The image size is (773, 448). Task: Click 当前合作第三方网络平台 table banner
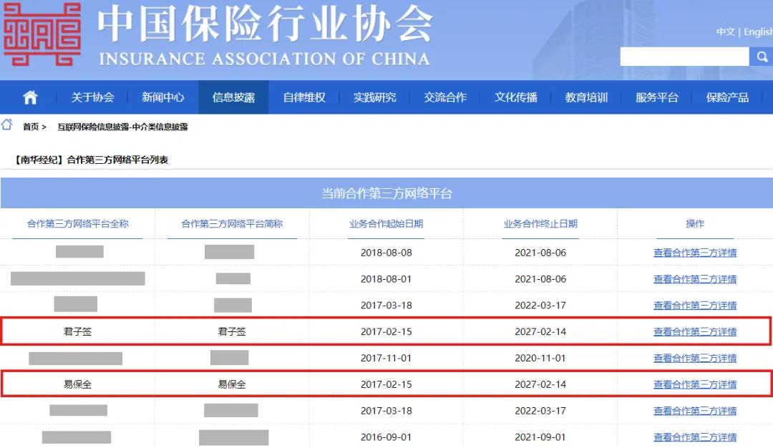click(386, 193)
